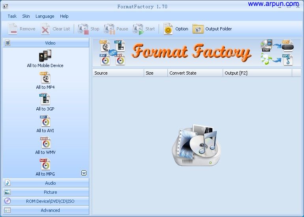Screen dimensions: 304x217
Task: Click the Output [F2] column header
Action: coord(257,73)
